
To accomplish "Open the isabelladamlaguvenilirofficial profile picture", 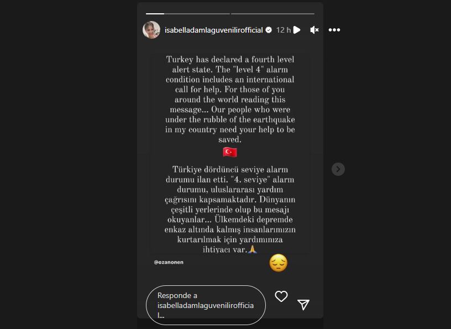I will (x=151, y=30).
